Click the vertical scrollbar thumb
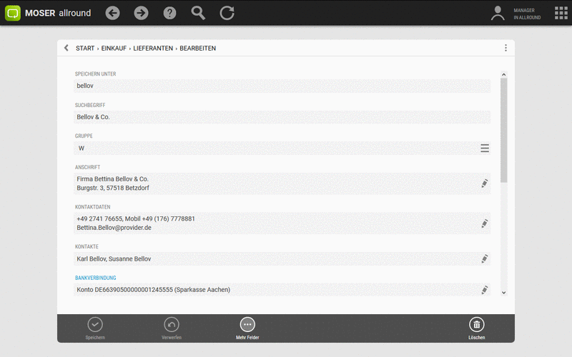The height and width of the screenshot is (357, 572). point(504,130)
